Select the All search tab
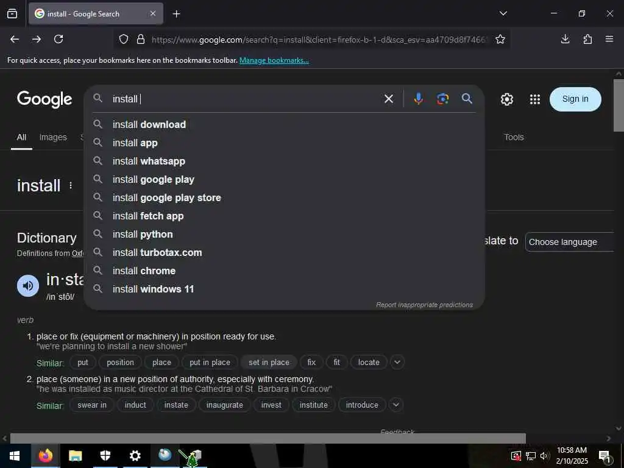Viewport: 624px width, 468px height. [x=21, y=137]
